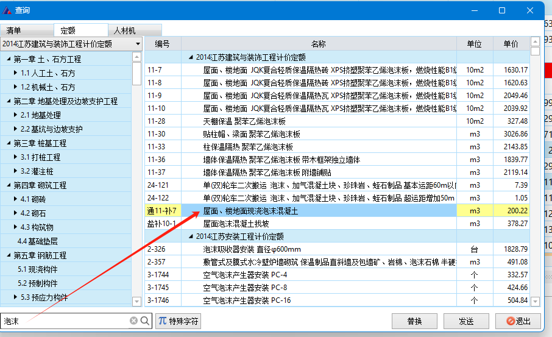Screen dimensions: 552x337
Task: Select row 11-37 墙体保温隔热 附墙铺贴
Action: pyautogui.click(x=338, y=172)
